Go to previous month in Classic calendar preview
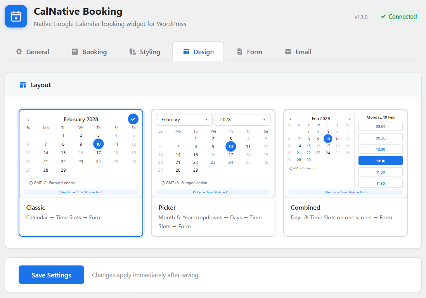This screenshot has width=426, height=298. [x=28, y=120]
